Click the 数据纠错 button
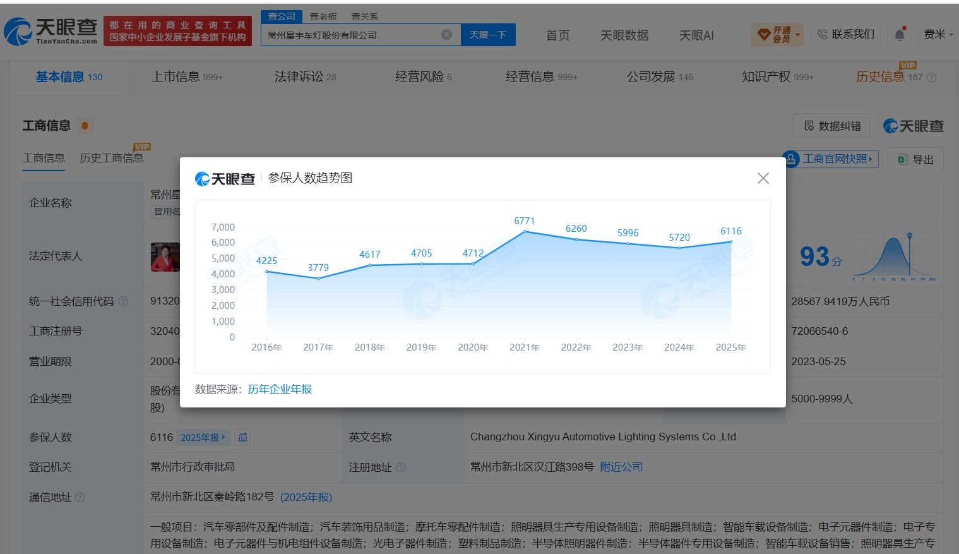Image resolution: width=959 pixels, height=554 pixels. coord(832,126)
